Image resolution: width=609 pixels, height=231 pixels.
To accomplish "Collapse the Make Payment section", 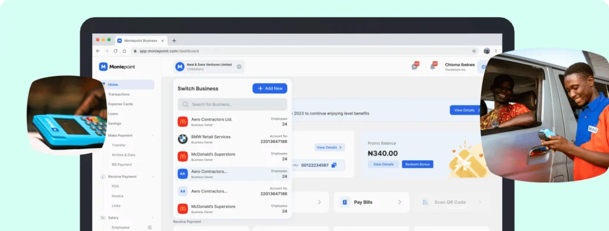I will tap(152, 135).
